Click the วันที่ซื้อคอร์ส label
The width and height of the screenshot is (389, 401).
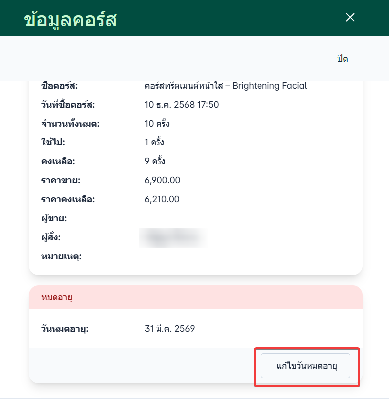coord(68,105)
